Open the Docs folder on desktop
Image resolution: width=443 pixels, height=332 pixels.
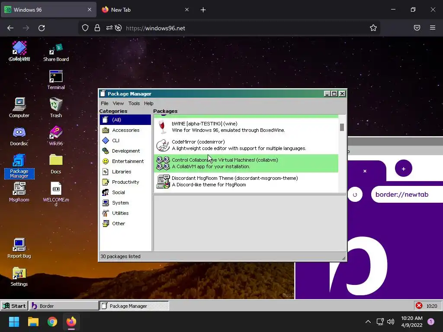point(56,164)
